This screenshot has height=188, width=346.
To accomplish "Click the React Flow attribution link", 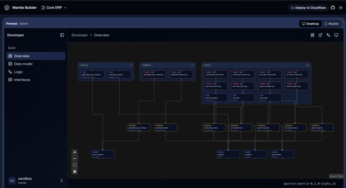I will tap(336, 176).
